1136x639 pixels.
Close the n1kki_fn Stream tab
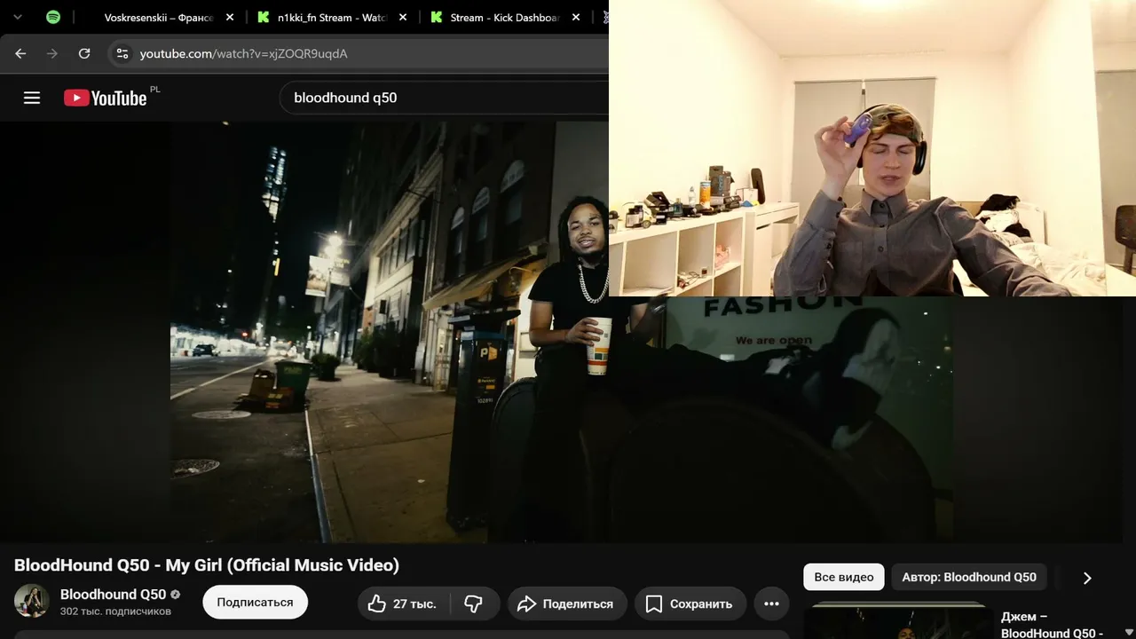403,18
